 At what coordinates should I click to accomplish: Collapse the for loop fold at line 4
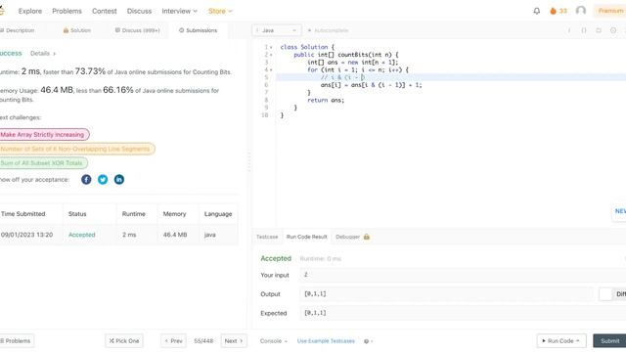(271, 69)
